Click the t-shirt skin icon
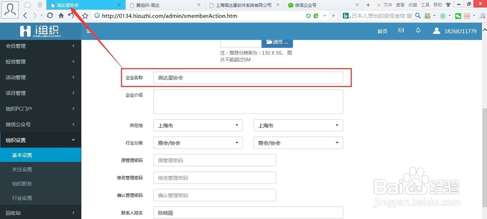 [x=448, y=5]
